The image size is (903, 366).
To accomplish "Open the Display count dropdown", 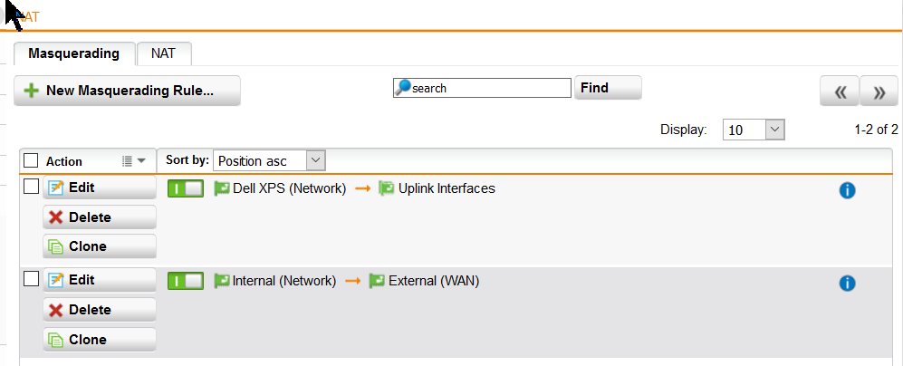I will click(x=754, y=130).
